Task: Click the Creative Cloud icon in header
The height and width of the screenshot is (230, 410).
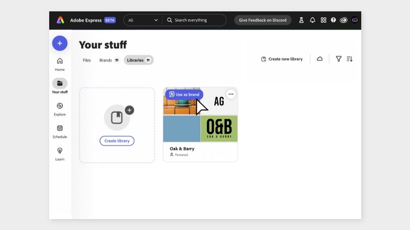Action: click(x=344, y=20)
